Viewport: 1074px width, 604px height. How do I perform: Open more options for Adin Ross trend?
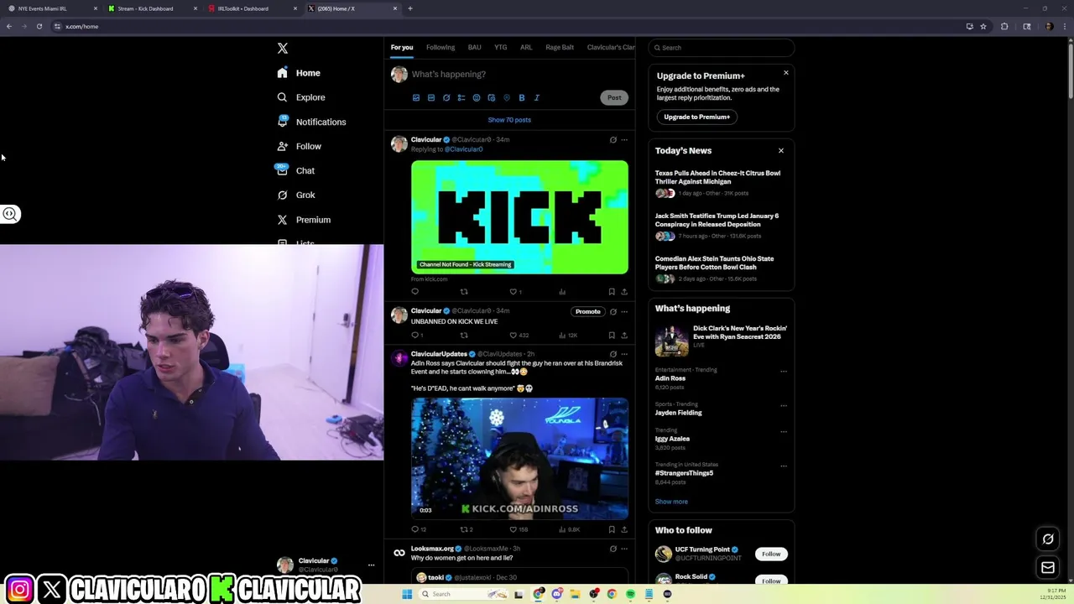tap(784, 372)
